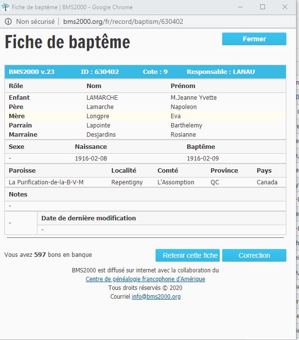Open Centre de généalogie francophone d'Amérique link
The image size is (299, 340).
[145, 279]
